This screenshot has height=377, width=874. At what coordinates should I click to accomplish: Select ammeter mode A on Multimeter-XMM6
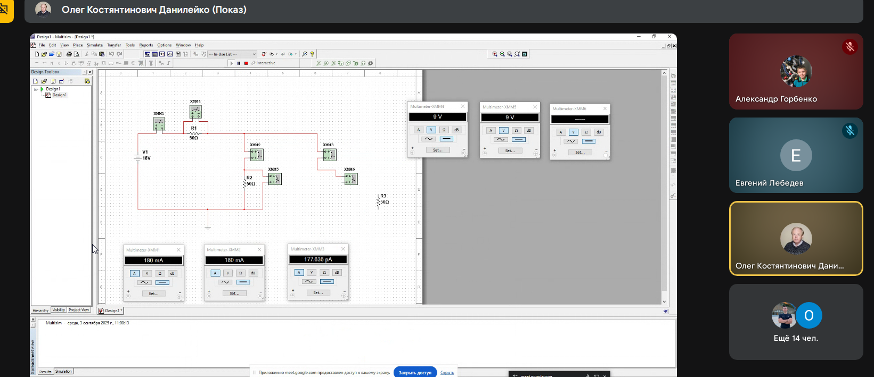pyautogui.click(x=561, y=132)
